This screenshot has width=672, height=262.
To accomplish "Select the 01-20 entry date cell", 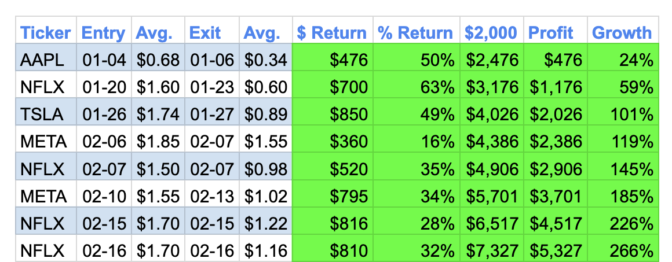I will (x=104, y=87).
